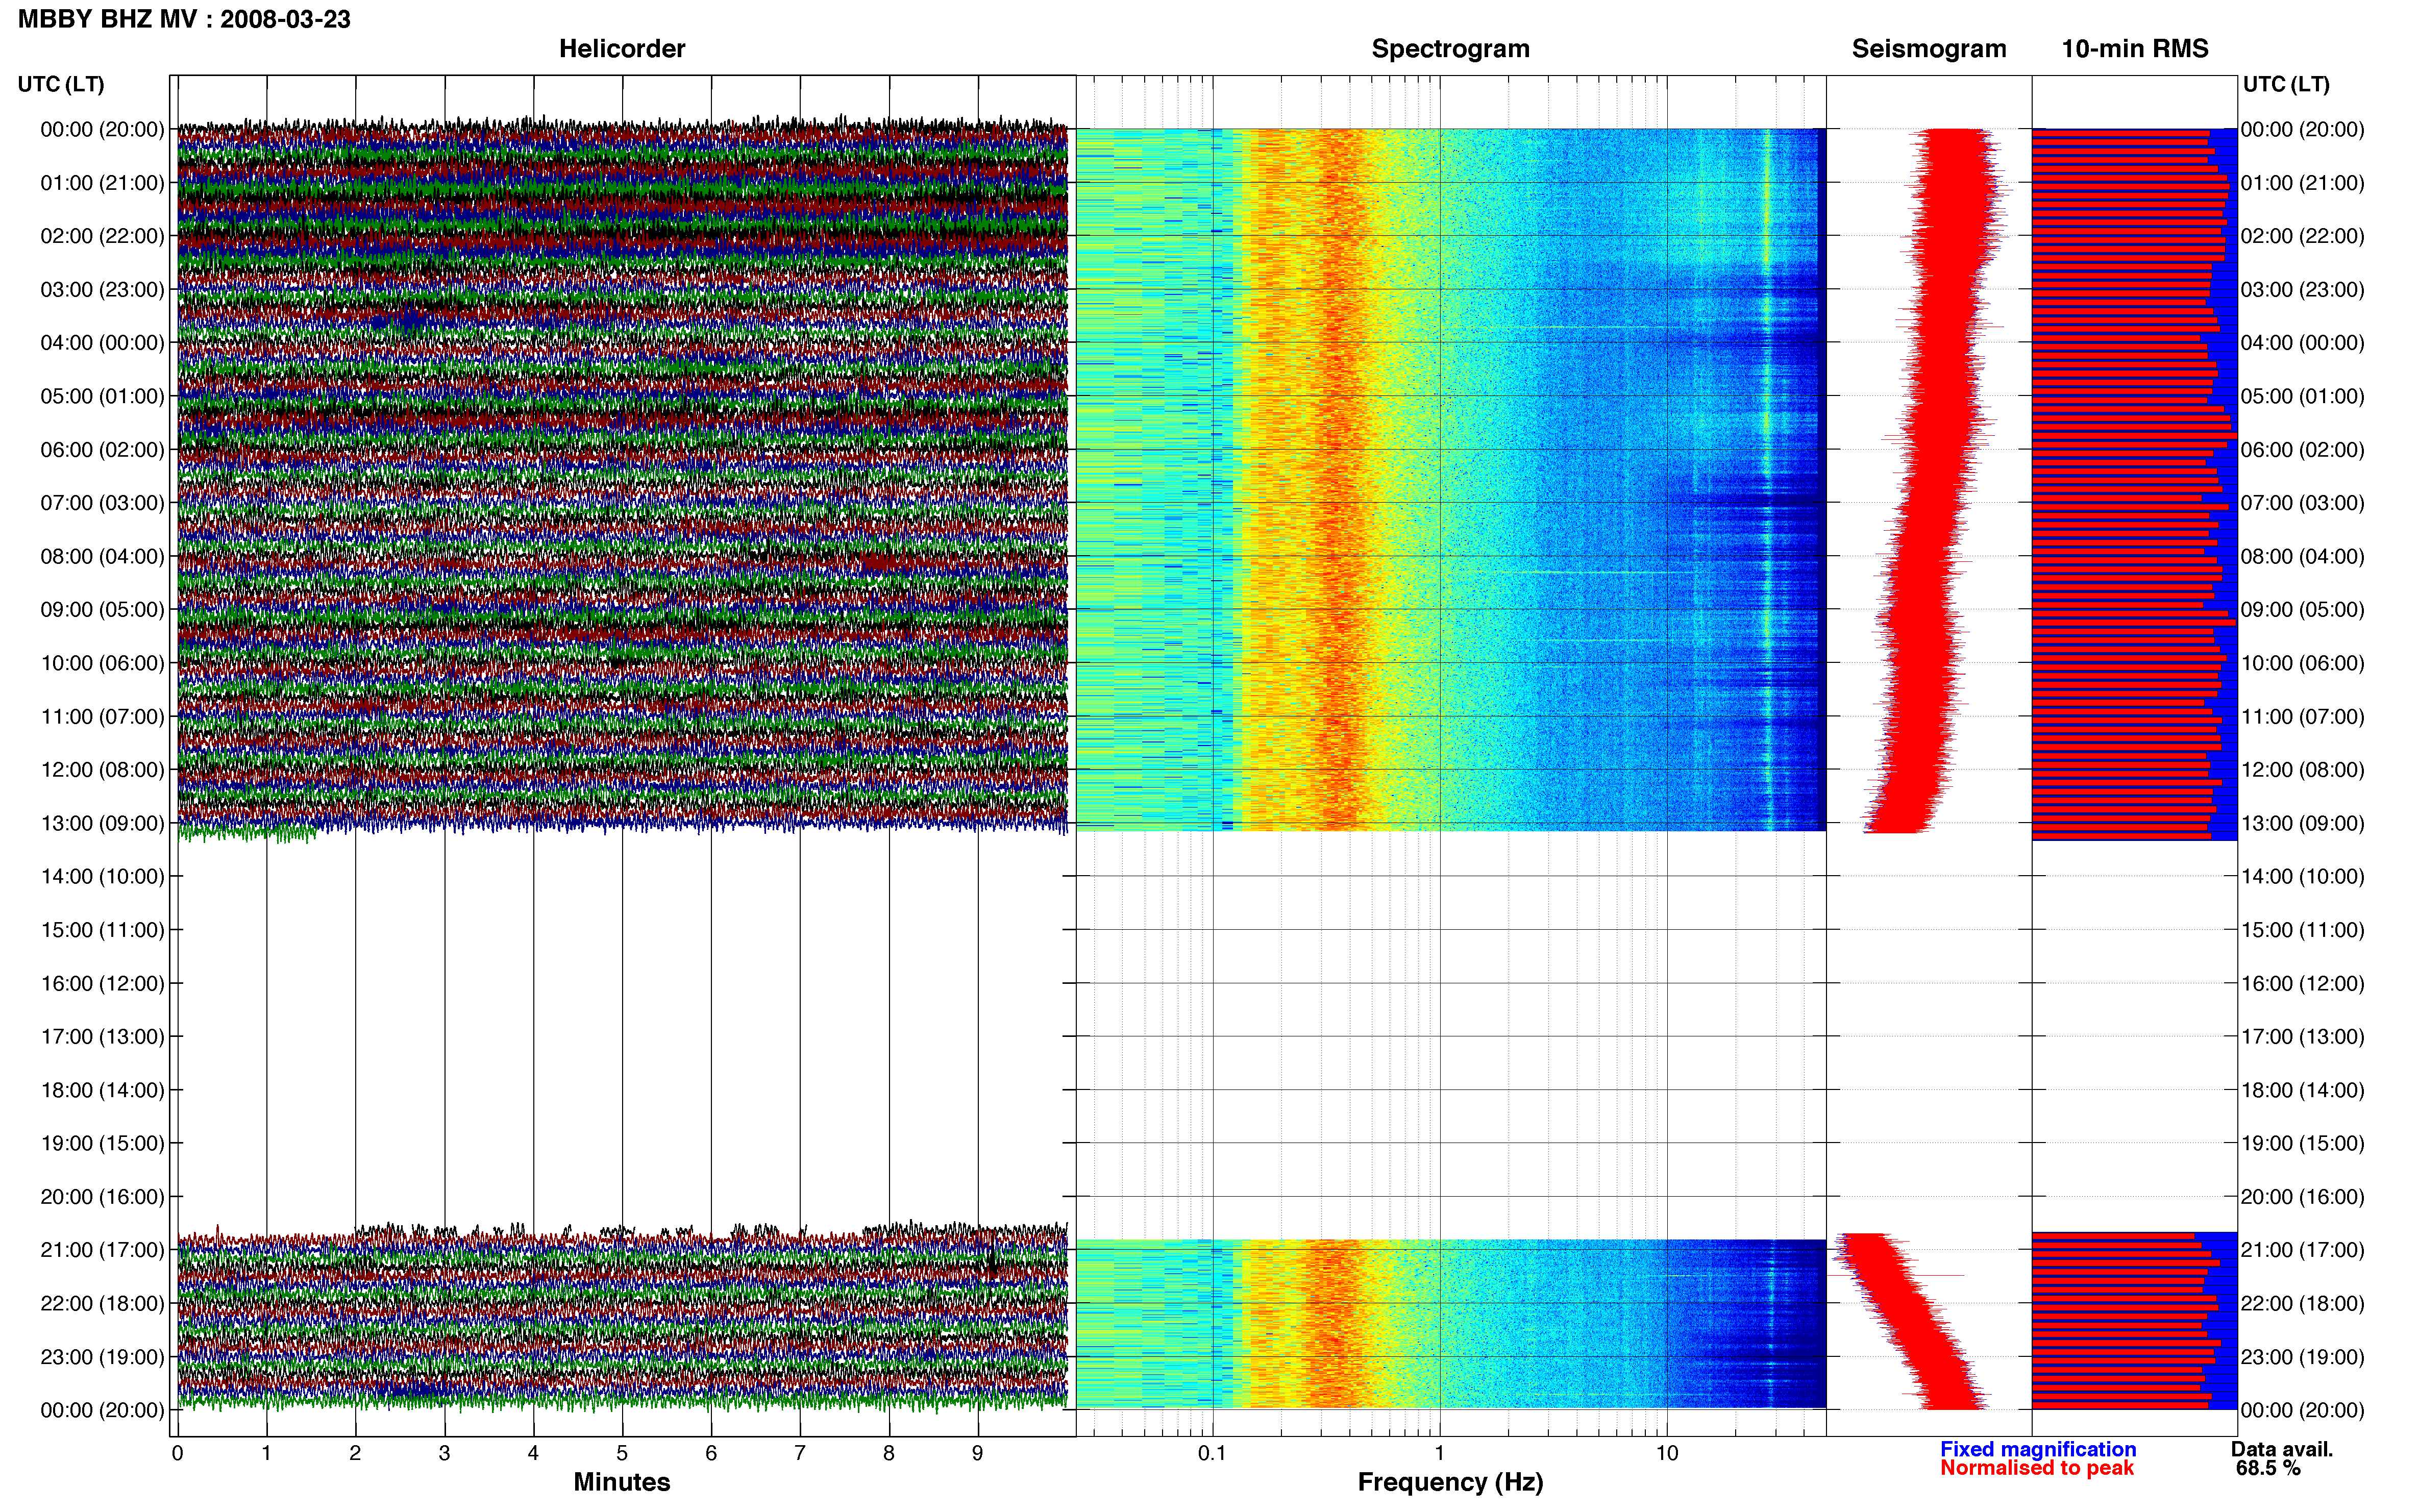Click left time label '09:00 (05:00)'

103,610
